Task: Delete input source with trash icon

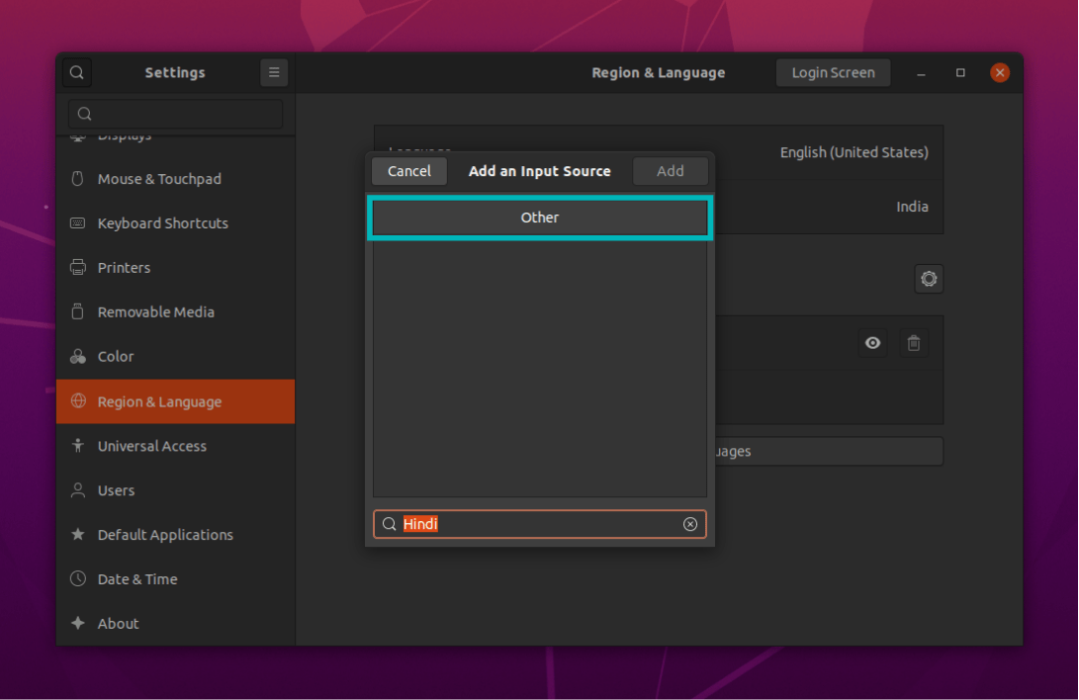Action: point(914,343)
